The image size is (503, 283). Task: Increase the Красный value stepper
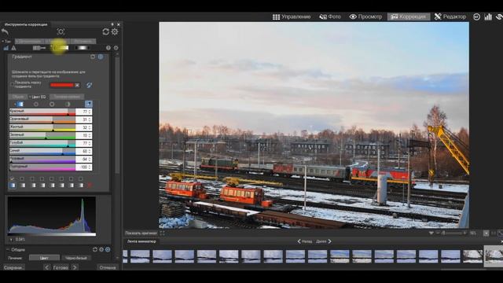point(90,110)
